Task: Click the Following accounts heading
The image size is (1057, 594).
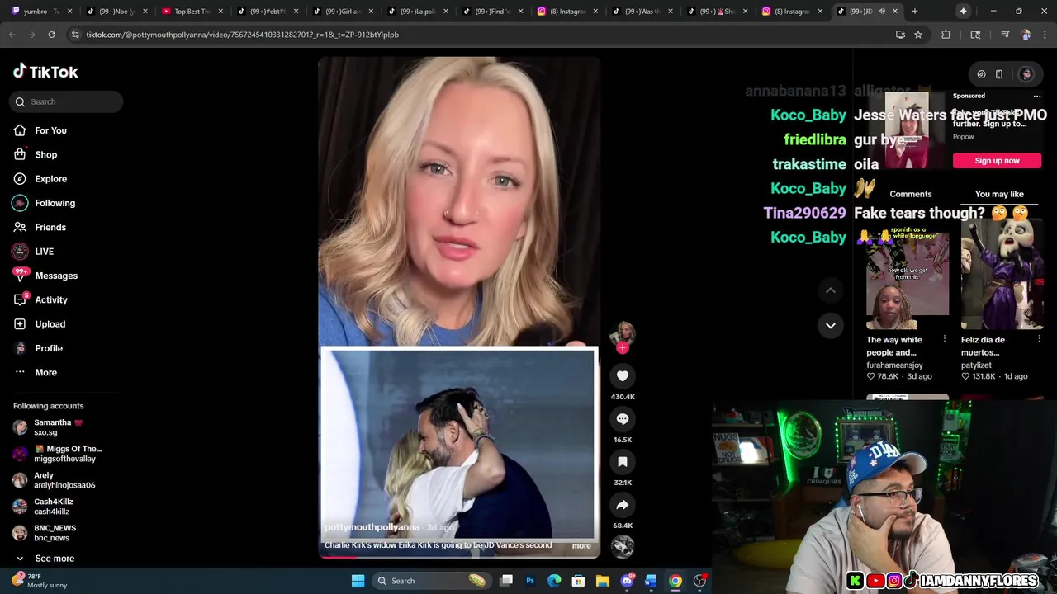Action: (48, 406)
